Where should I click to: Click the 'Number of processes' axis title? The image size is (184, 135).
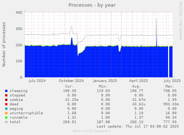point(4,45)
